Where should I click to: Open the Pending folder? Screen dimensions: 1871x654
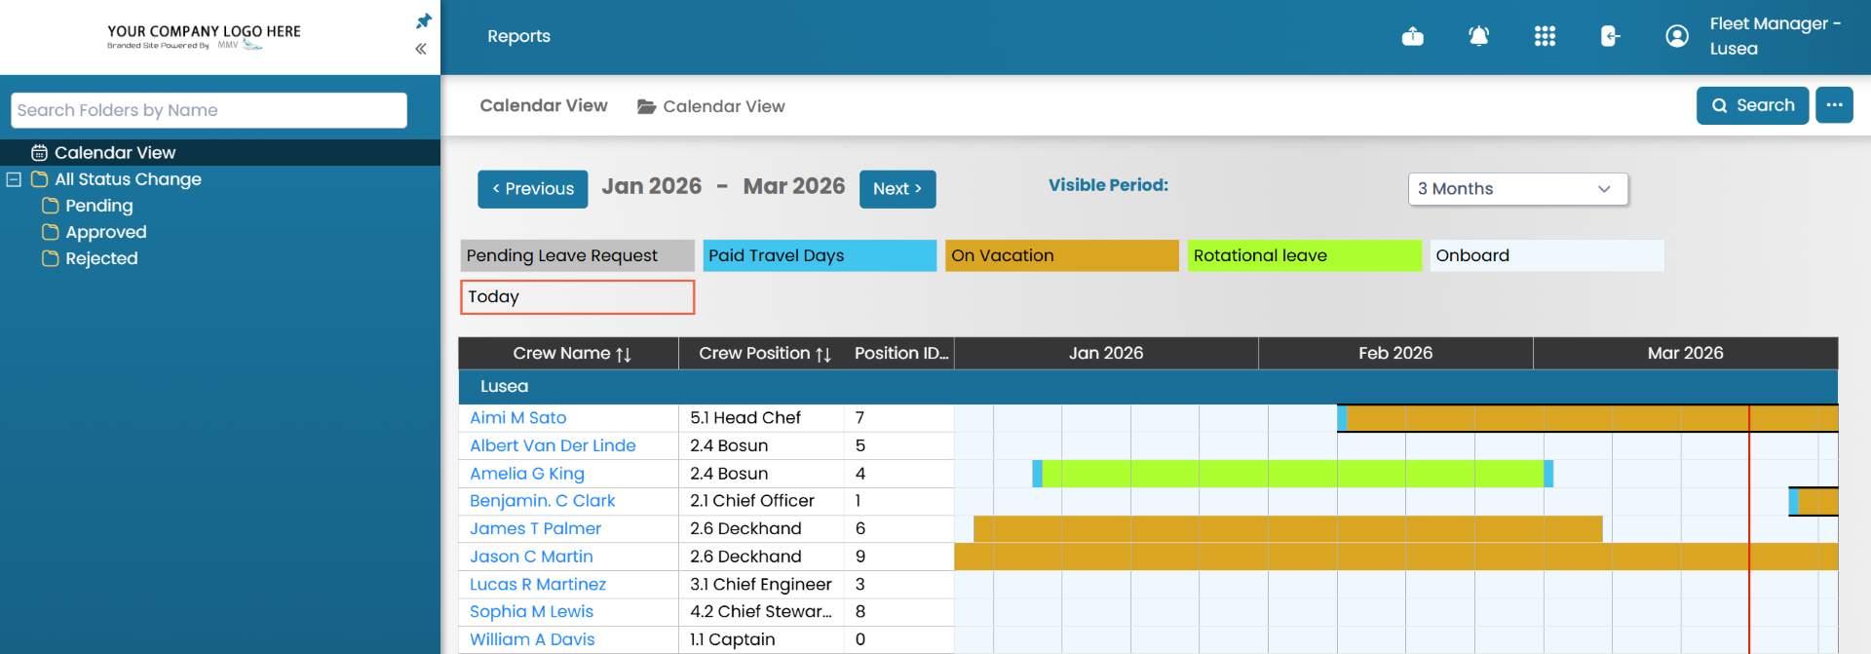(99, 206)
